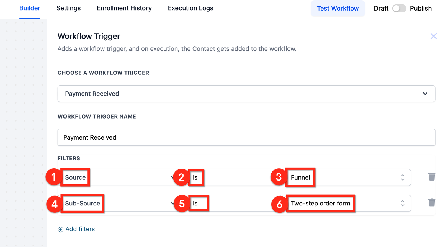This screenshot has width=443, height=247.
Task: Click the plus icon beside Add filters
Action: [x=60, y=230]
